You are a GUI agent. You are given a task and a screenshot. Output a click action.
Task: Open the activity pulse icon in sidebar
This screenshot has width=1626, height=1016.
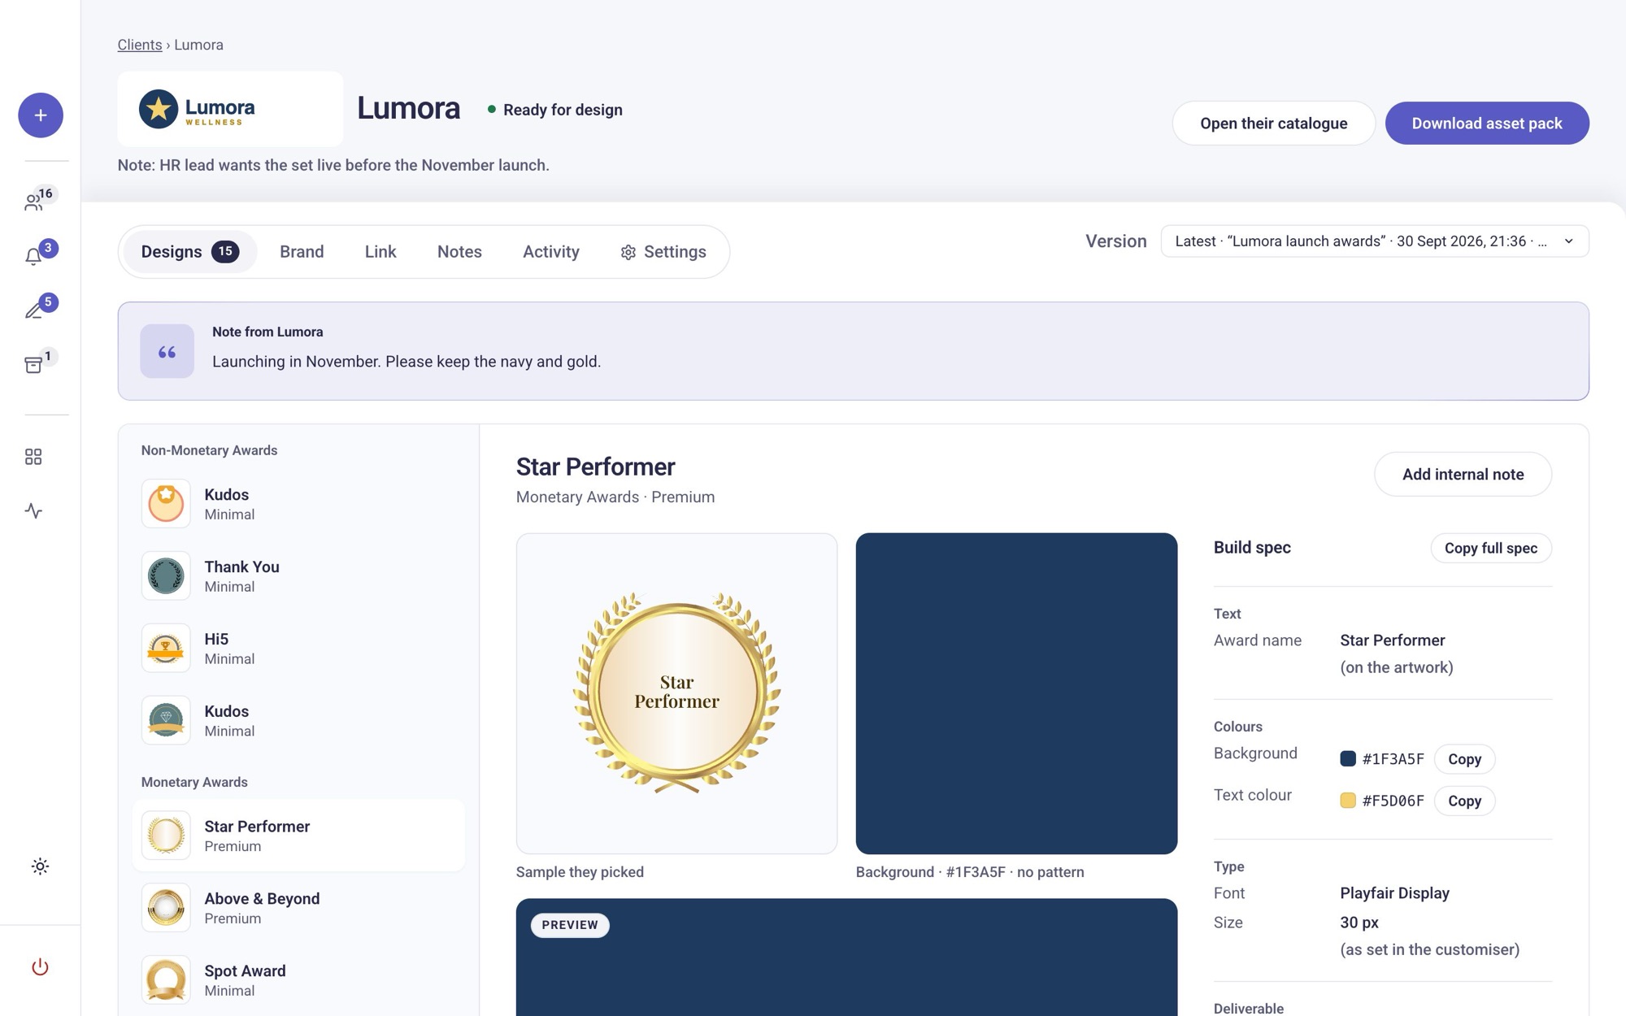click(x=33, y=510)
